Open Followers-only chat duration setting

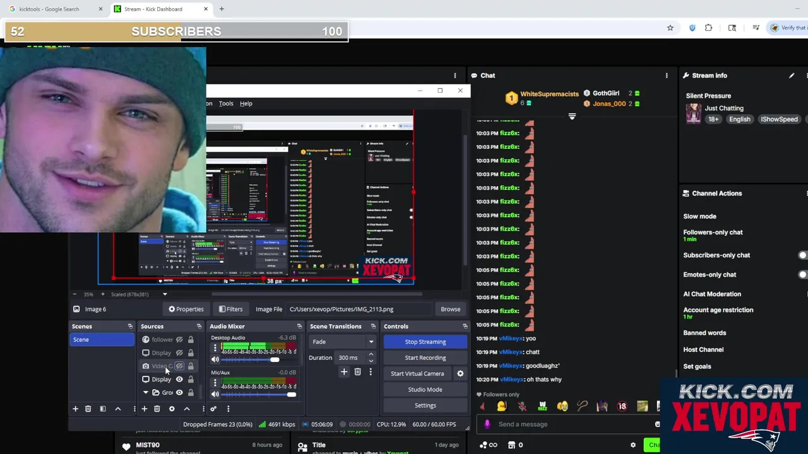click(x=713, y=235)
